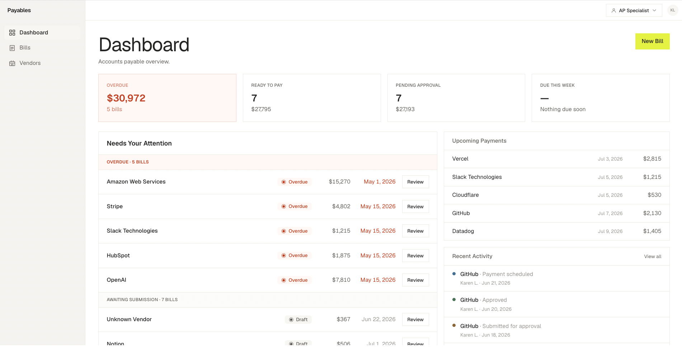Review the Amazon Web Services overdue bill
This screenshot has width=682, height=347.
pos(415,182)
